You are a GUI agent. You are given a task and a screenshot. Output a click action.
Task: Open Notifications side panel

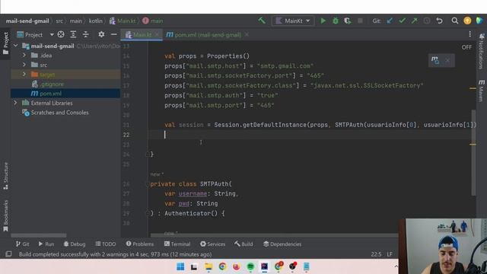[482, 51]
